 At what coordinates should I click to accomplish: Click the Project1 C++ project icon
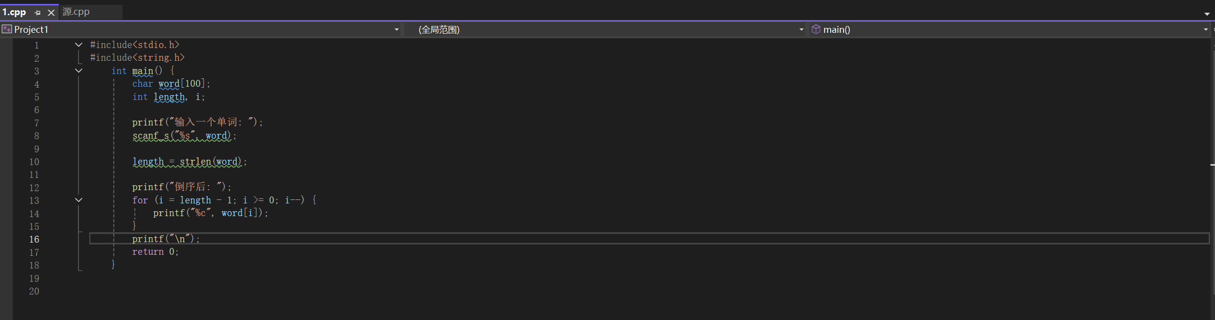[x=7, y=29]
